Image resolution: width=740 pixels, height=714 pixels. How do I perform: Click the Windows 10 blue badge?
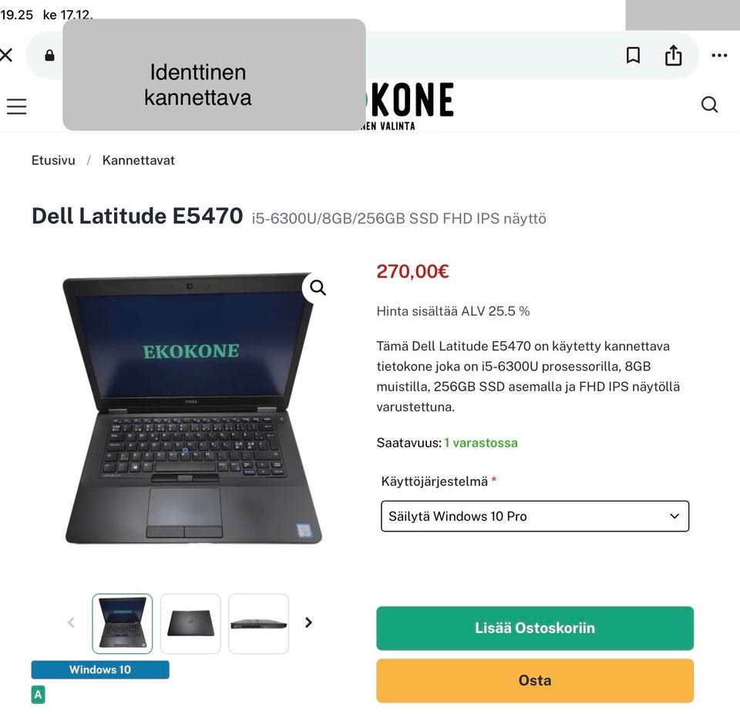point(100,669)
